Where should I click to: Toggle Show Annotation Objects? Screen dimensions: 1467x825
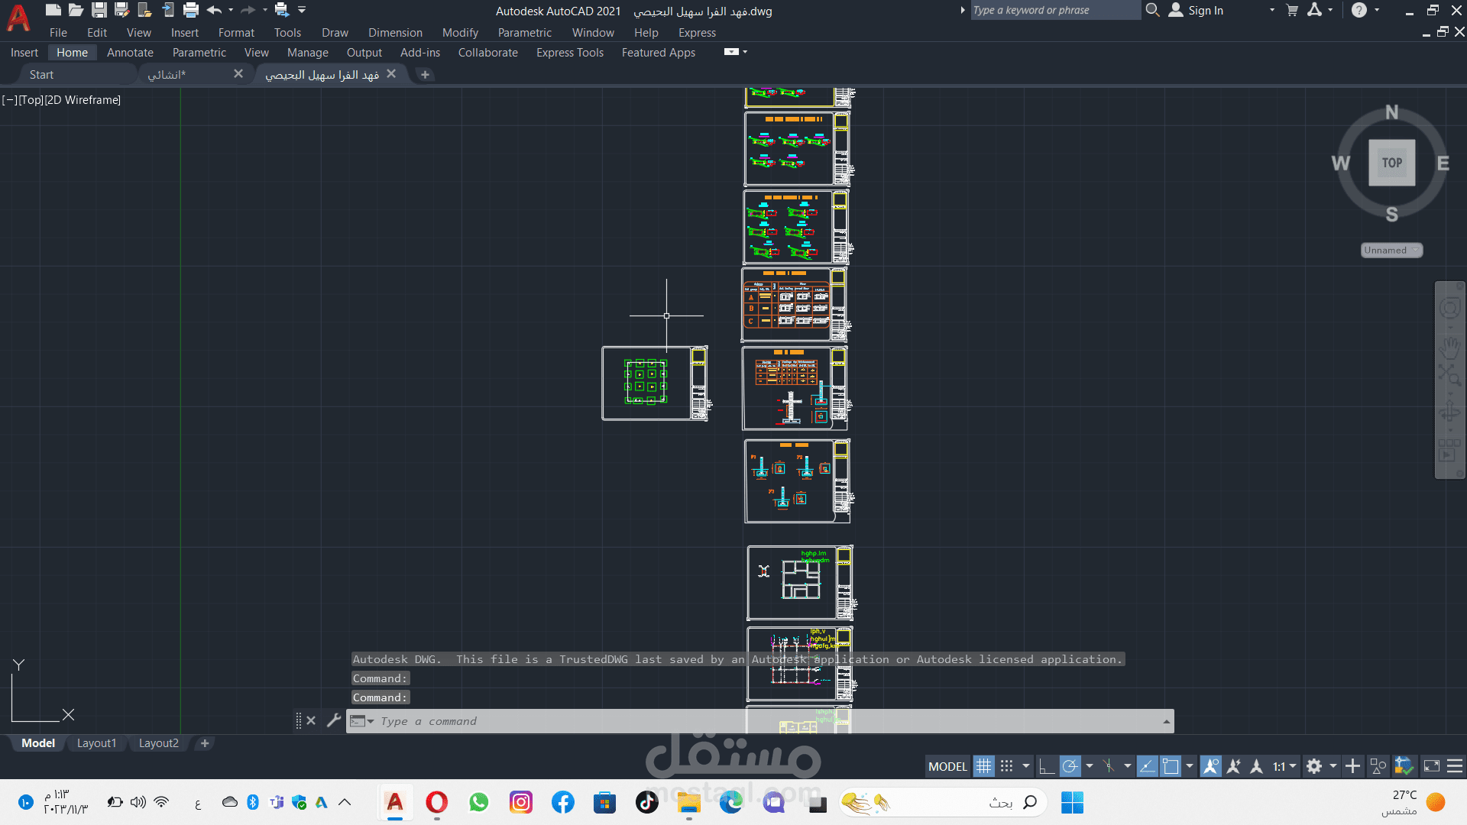1210,766
